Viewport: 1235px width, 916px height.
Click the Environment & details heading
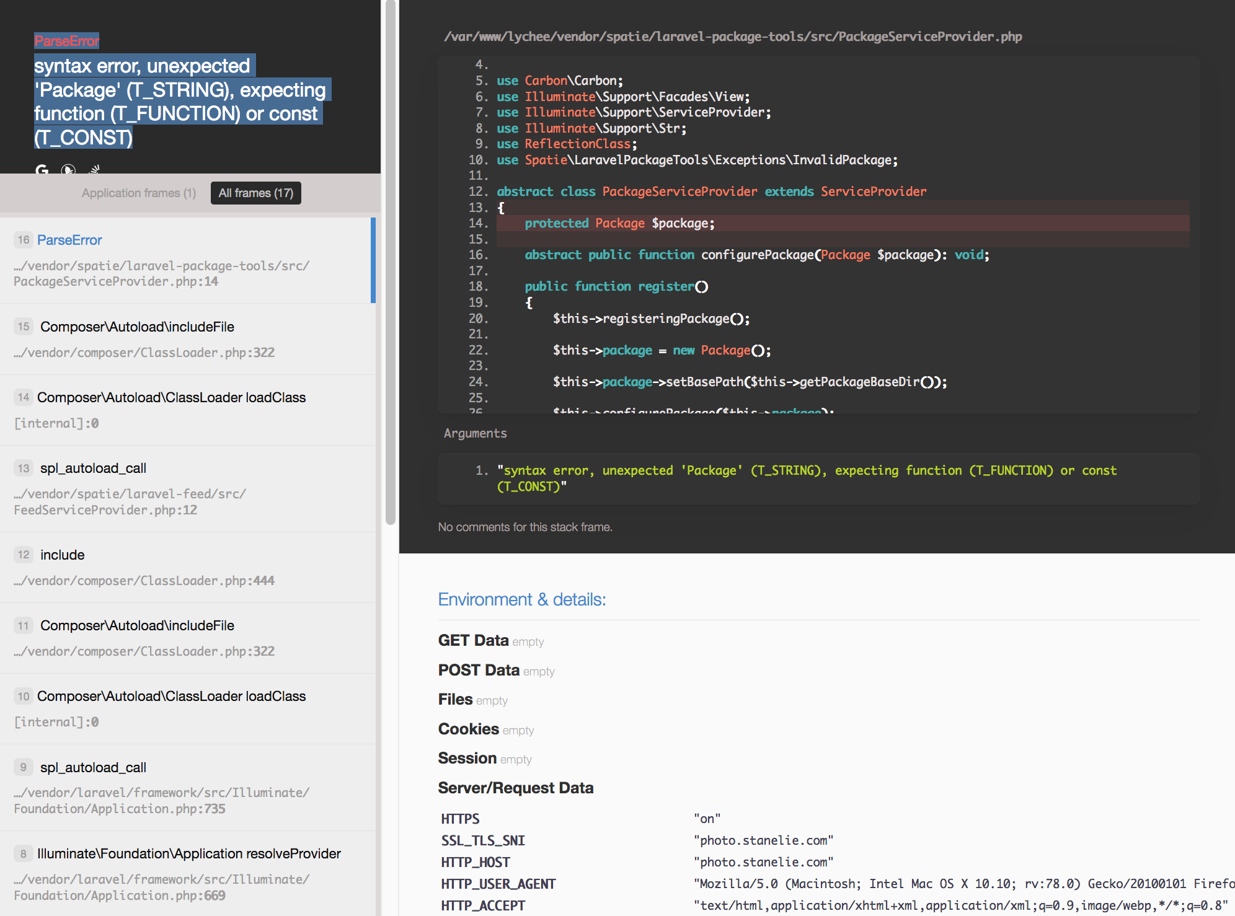coord(521,599)
